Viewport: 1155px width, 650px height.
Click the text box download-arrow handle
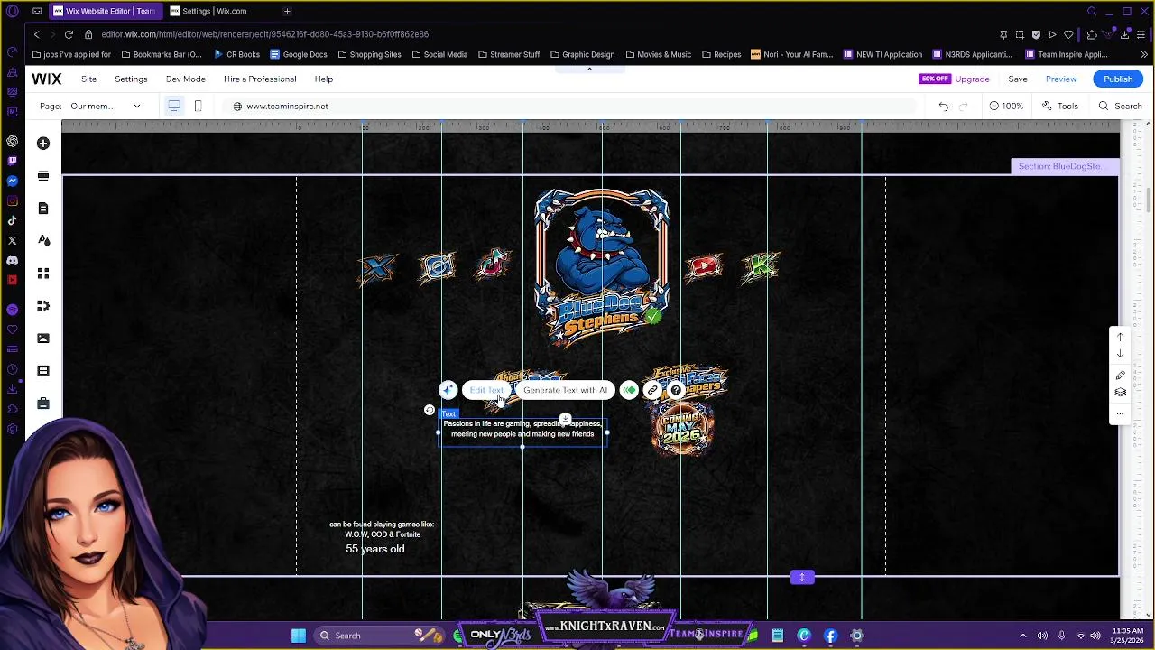(565, 419)
